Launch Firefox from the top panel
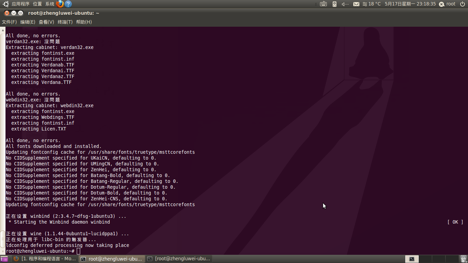This screenshot has width=468, height=263. 60,4
